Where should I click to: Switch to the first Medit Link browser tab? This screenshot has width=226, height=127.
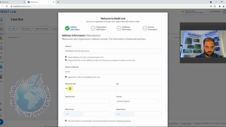coord(12,2)
